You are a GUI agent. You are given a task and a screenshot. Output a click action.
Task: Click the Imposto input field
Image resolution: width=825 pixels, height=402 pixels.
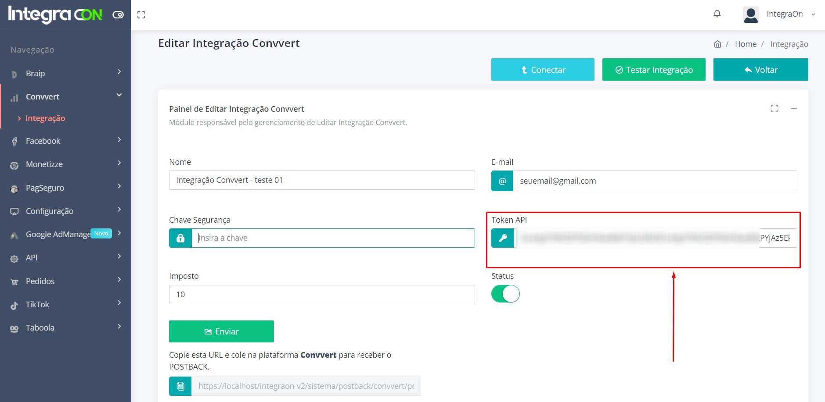pos(322,295)
